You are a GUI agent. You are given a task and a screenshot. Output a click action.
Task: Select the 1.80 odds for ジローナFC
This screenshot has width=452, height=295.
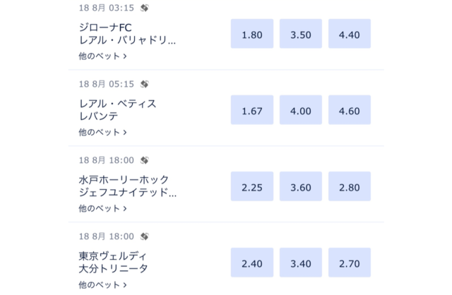(x=252, y=33)
